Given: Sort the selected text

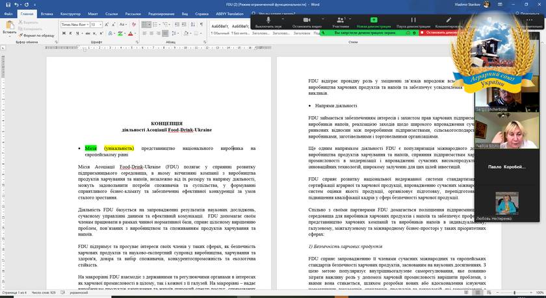Looking at the screenshot, I should pyautogui.click(x=193, y=25).
